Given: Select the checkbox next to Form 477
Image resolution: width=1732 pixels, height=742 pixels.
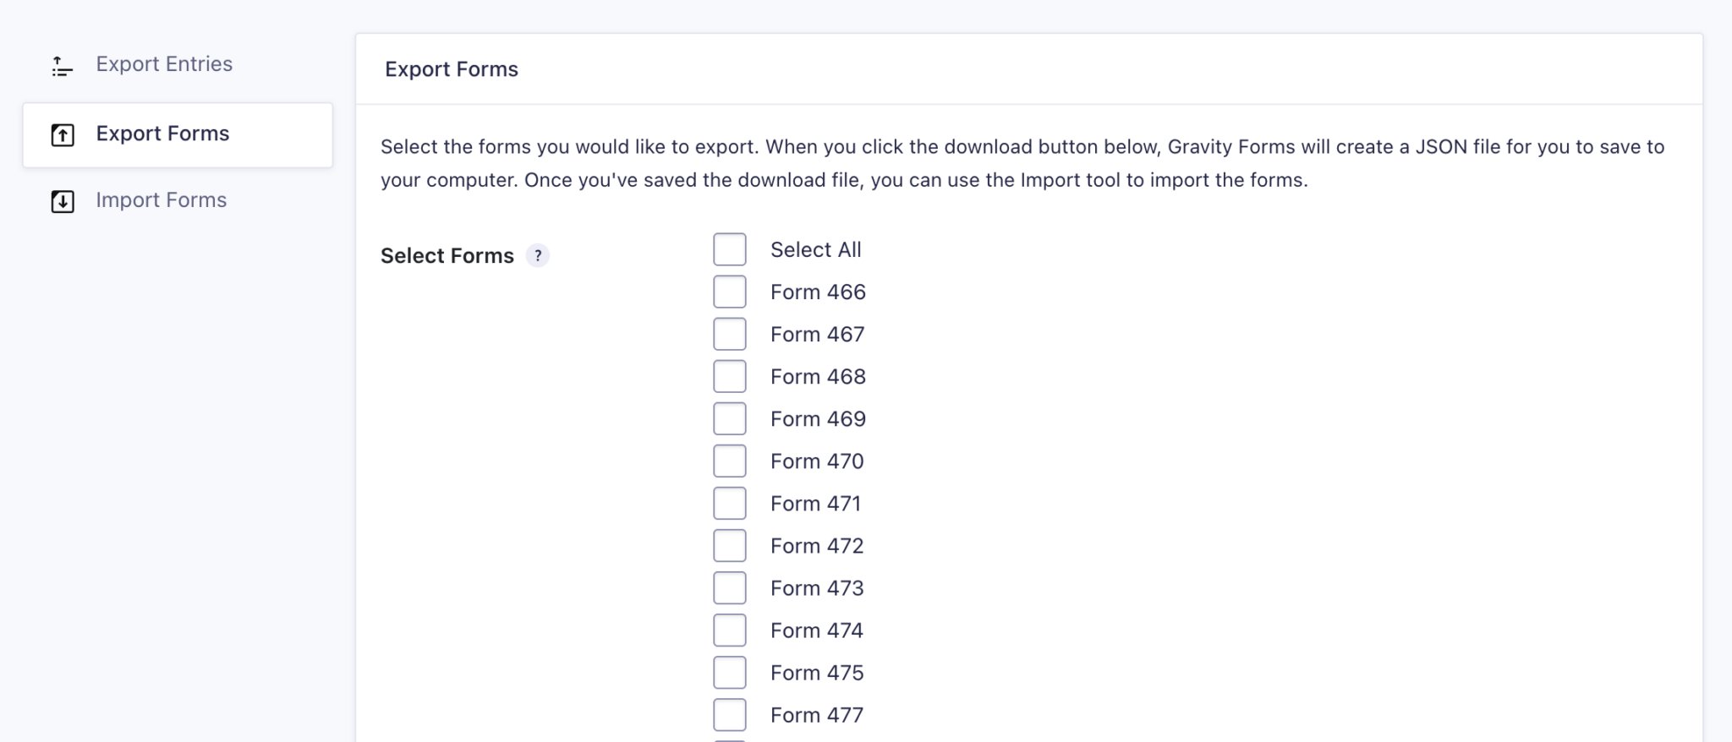Looking at the screenshot, I should 729,713.
